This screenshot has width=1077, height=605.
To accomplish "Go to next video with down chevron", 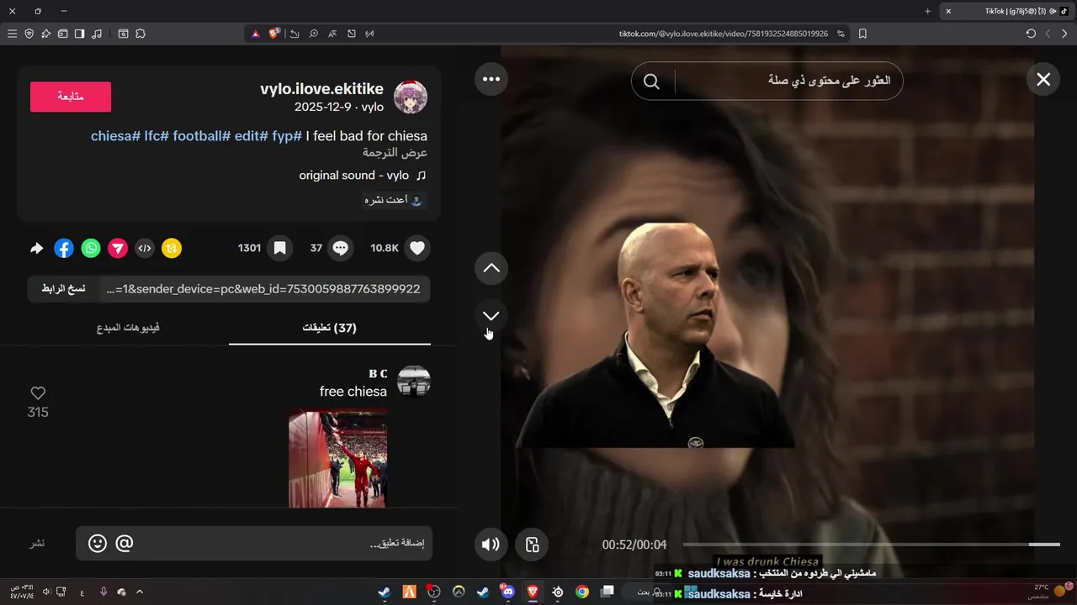I will (x=491, y=315).
